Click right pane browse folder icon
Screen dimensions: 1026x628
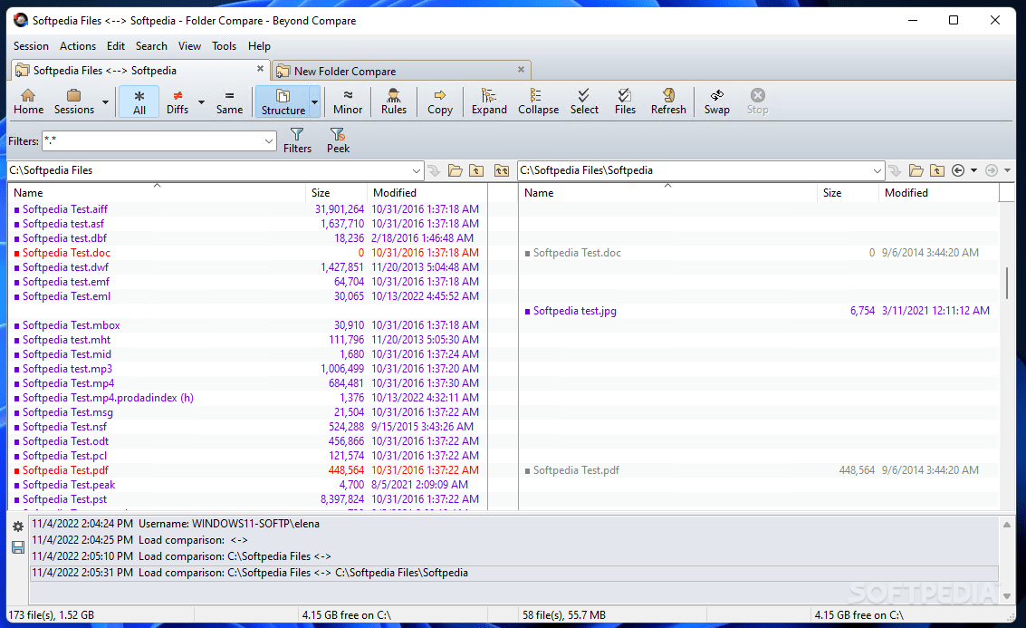coord(916,170)
